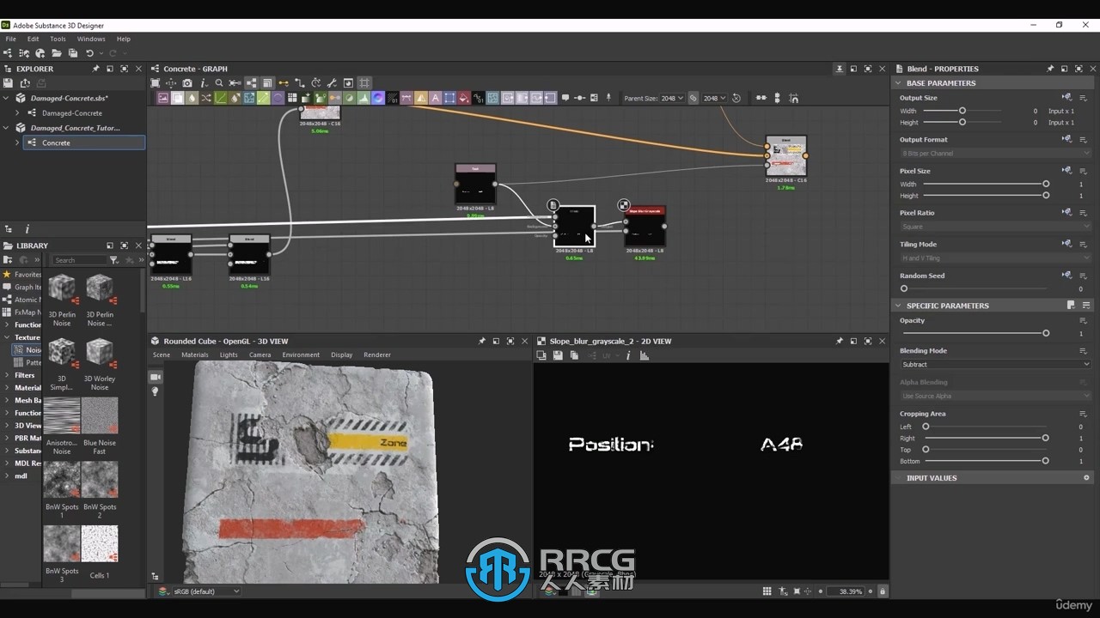
Task: Add a Curve node using the green graph icon
Action: [x=221, y=98]
